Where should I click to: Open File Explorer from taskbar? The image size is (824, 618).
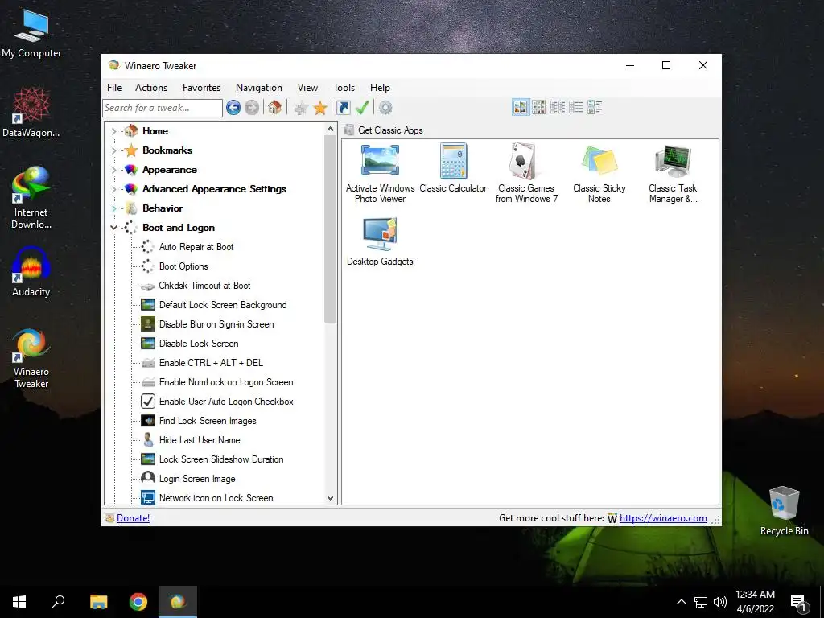(x=98, y=602)
